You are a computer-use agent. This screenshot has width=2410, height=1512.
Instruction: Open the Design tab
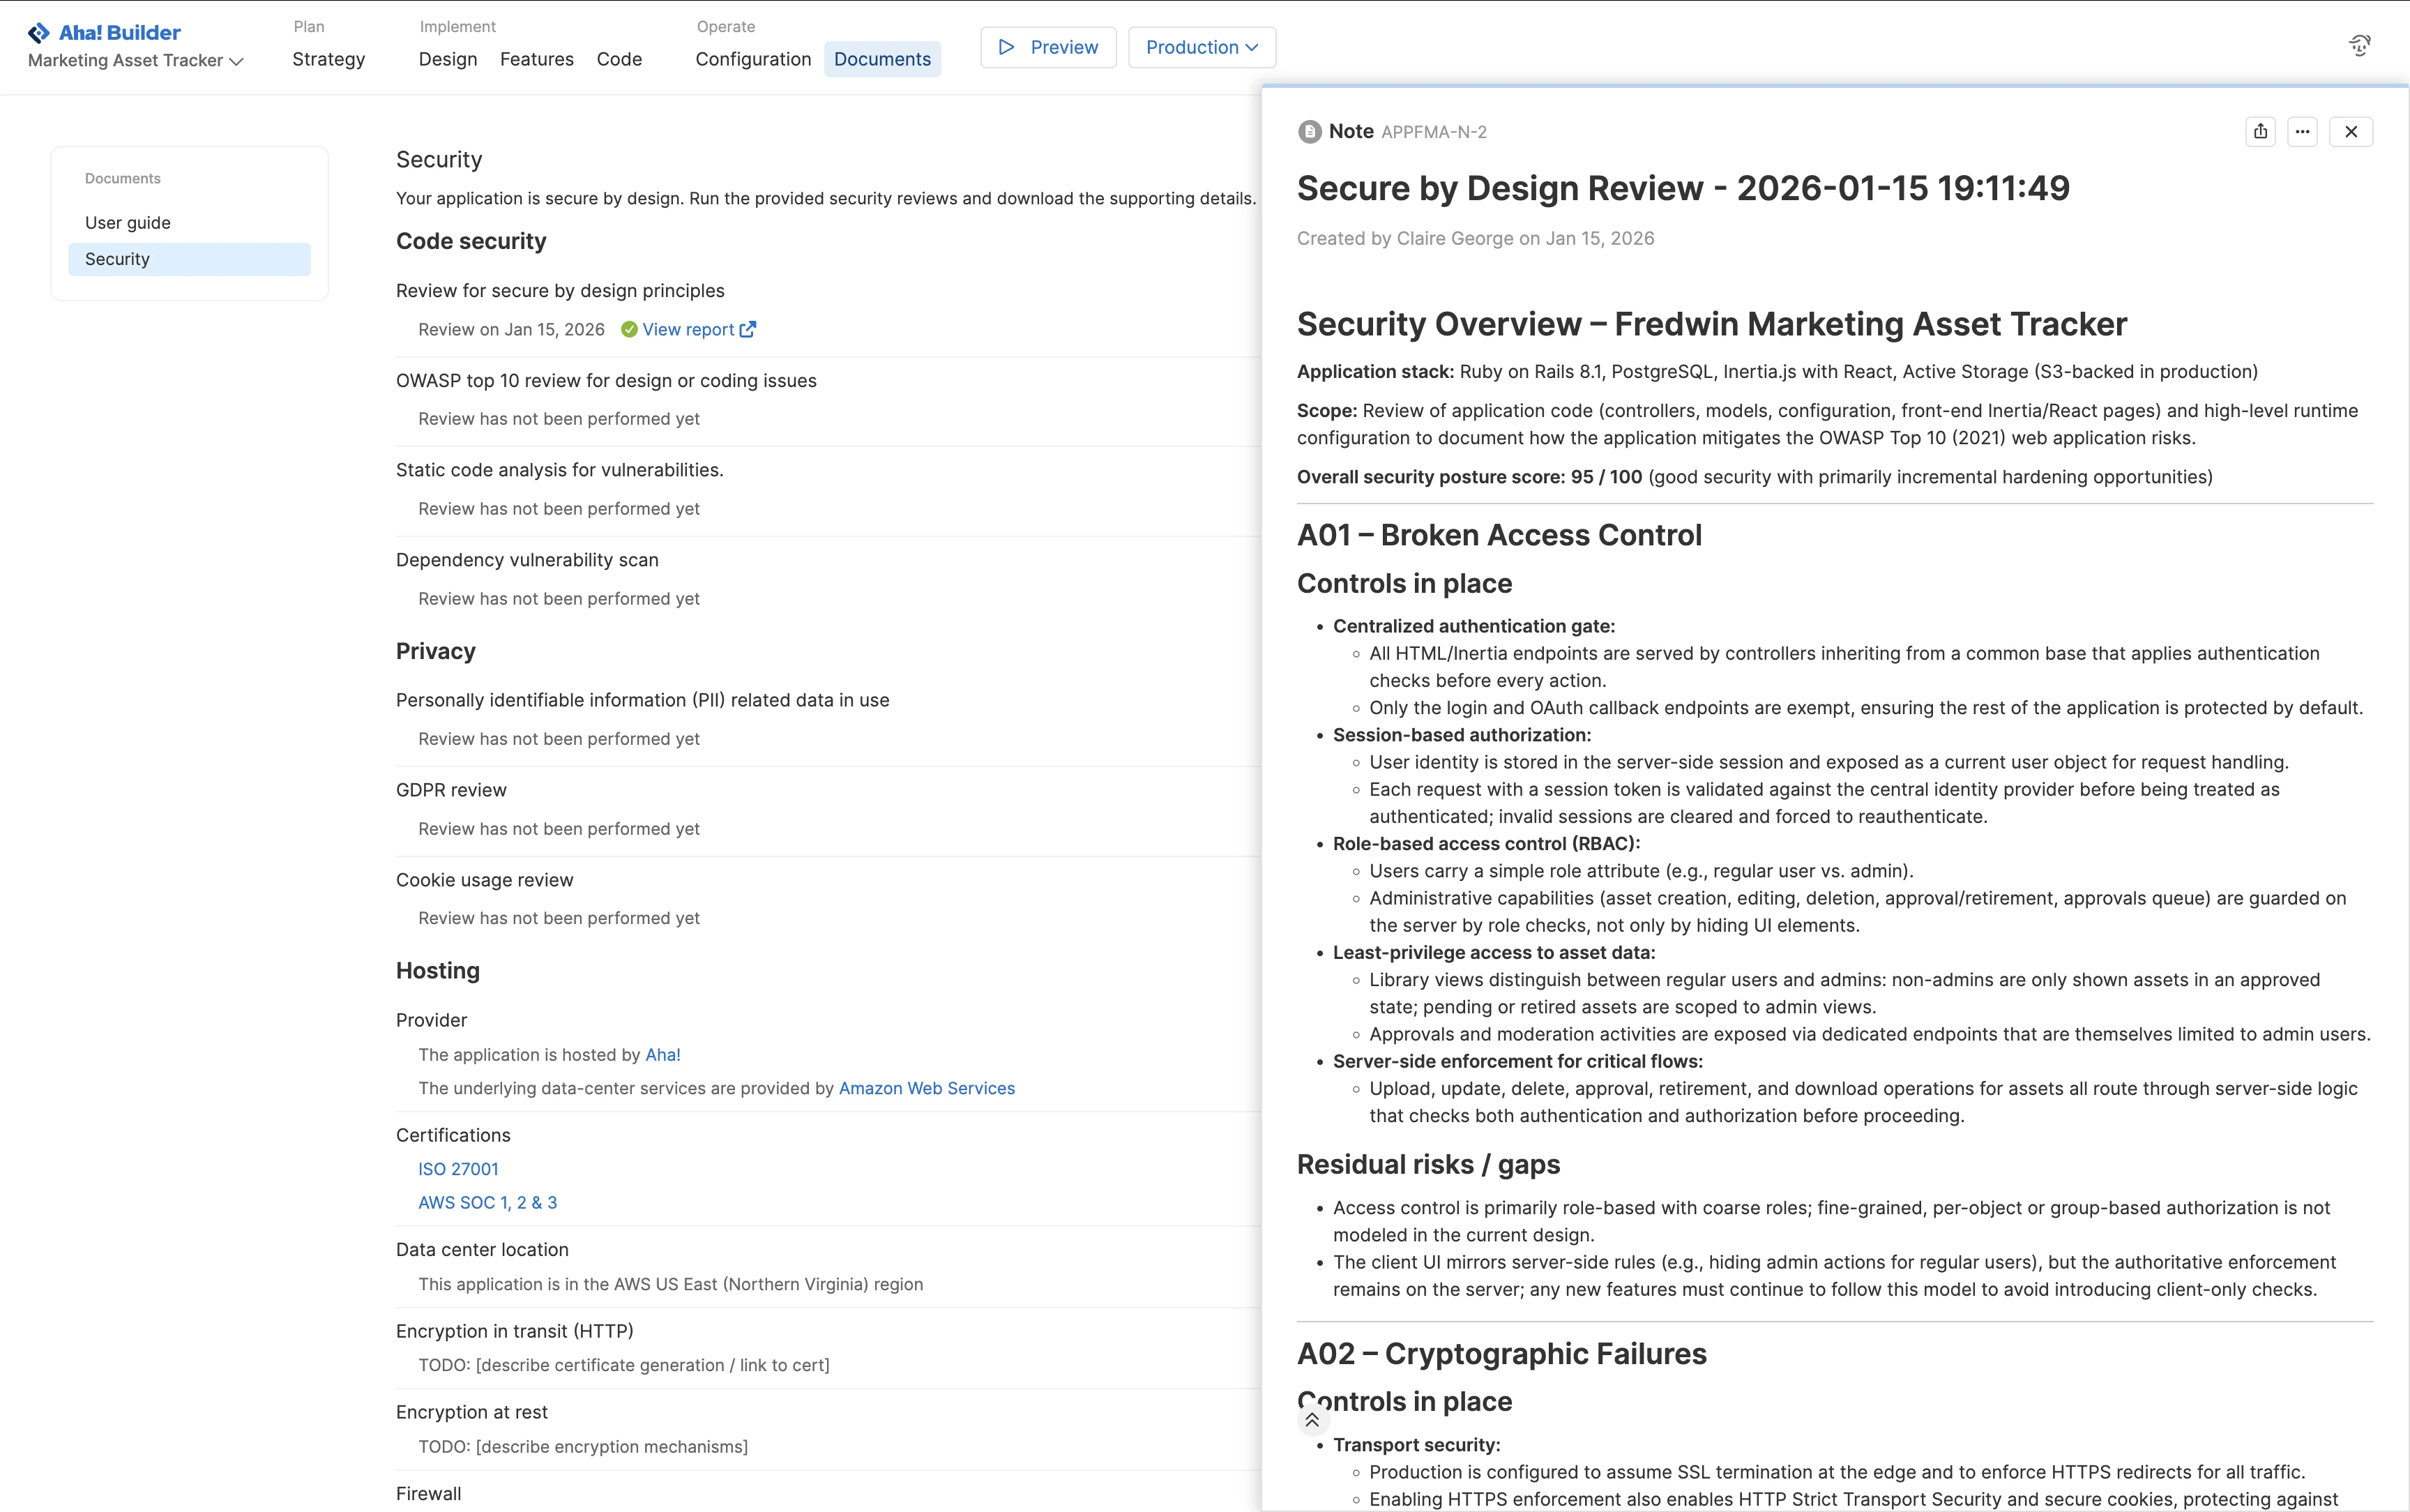pos(447,59)
